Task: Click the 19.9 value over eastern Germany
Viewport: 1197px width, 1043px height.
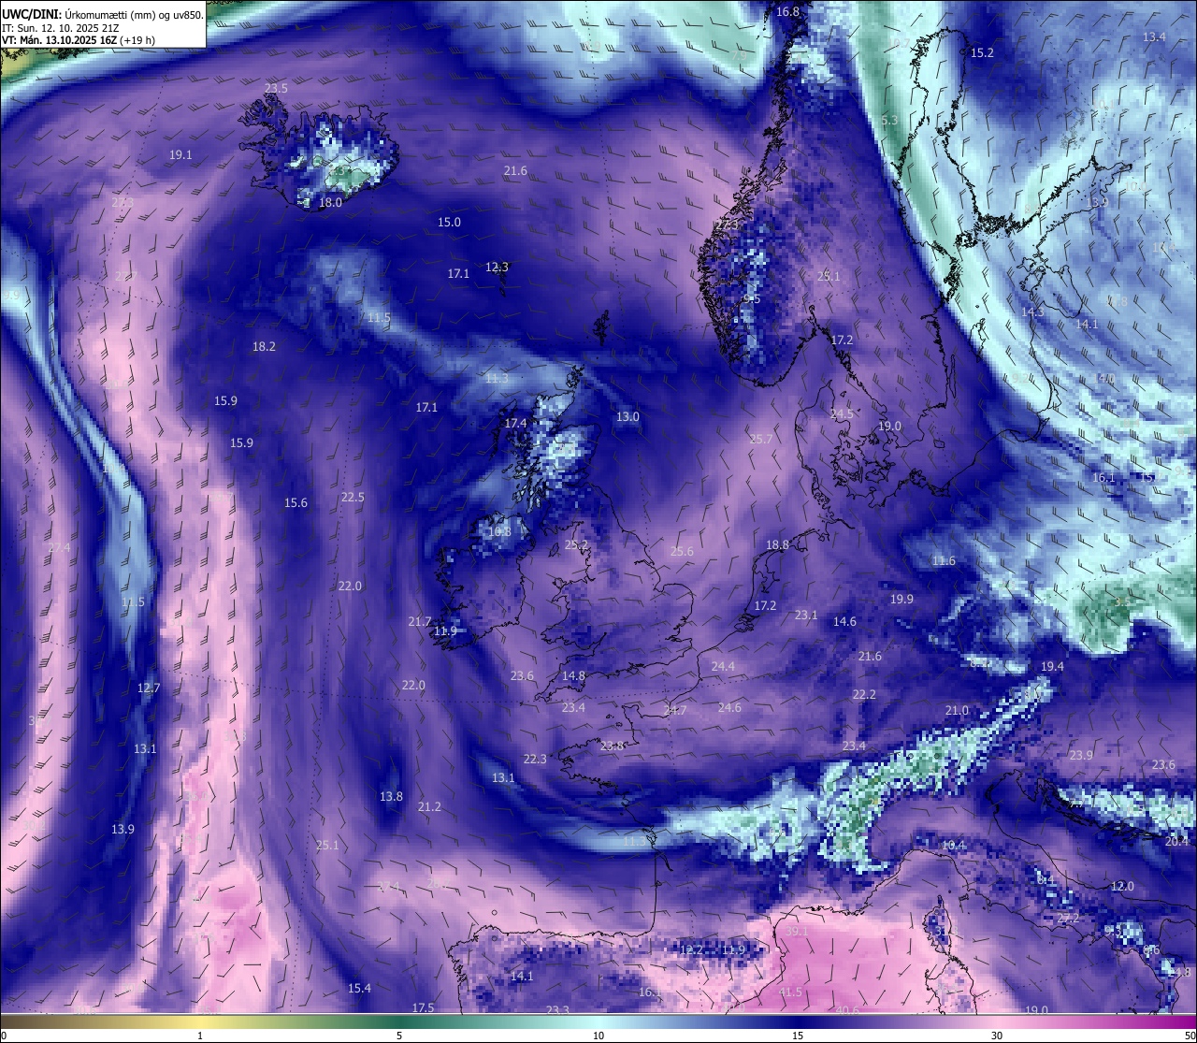Action: tap(901, 600)
